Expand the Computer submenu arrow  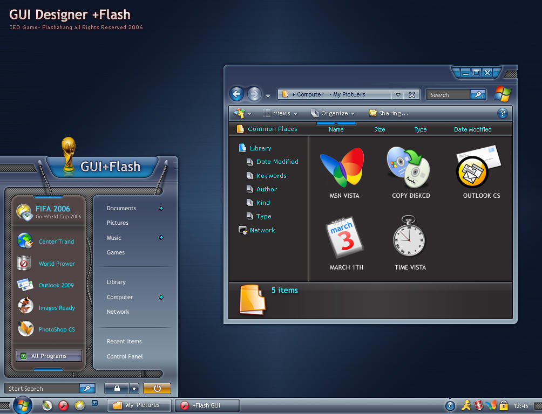point(161,297)
